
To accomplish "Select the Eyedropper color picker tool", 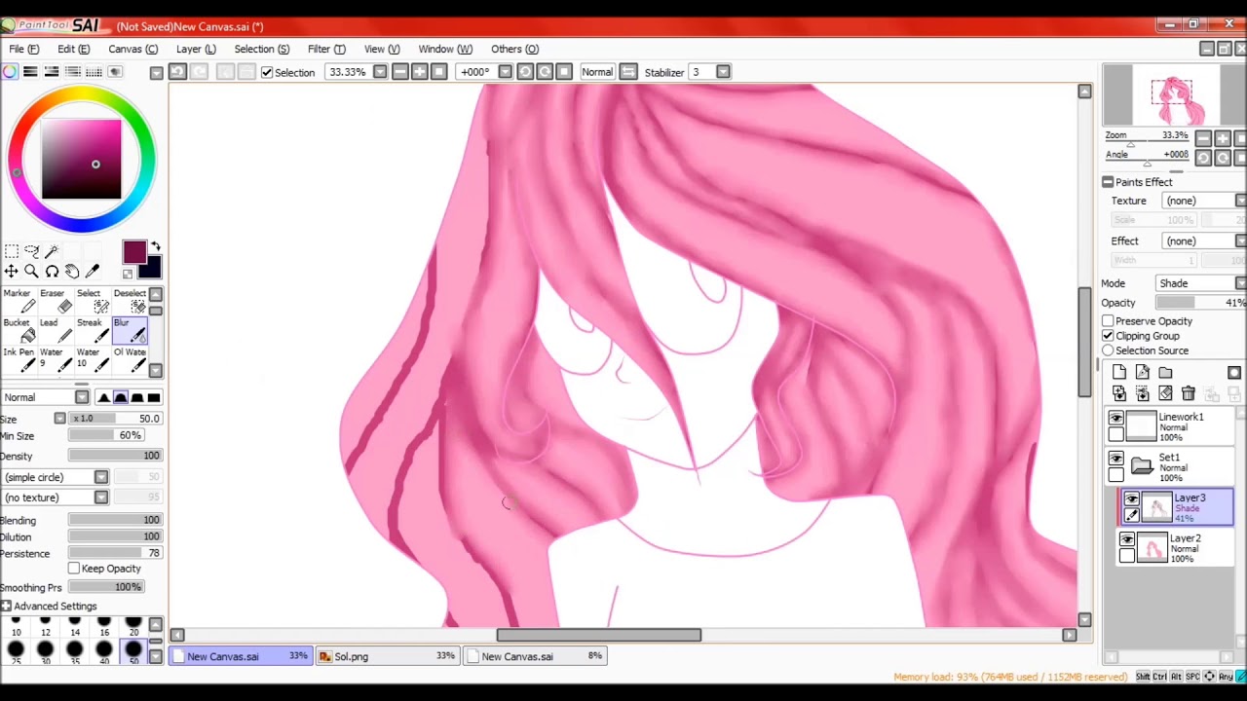I will point(93,272).
